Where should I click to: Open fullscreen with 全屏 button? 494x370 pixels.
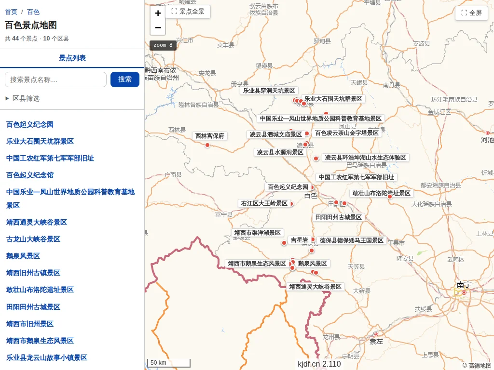pyautogui.click(x=471, y=13)
